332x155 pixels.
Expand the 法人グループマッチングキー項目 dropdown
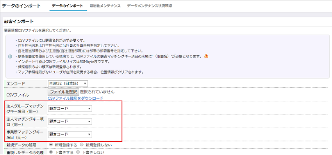click(70, 109)
